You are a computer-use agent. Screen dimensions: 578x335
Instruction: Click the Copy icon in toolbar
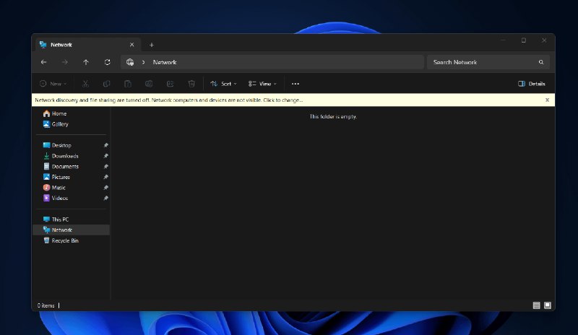pos(106,84)
